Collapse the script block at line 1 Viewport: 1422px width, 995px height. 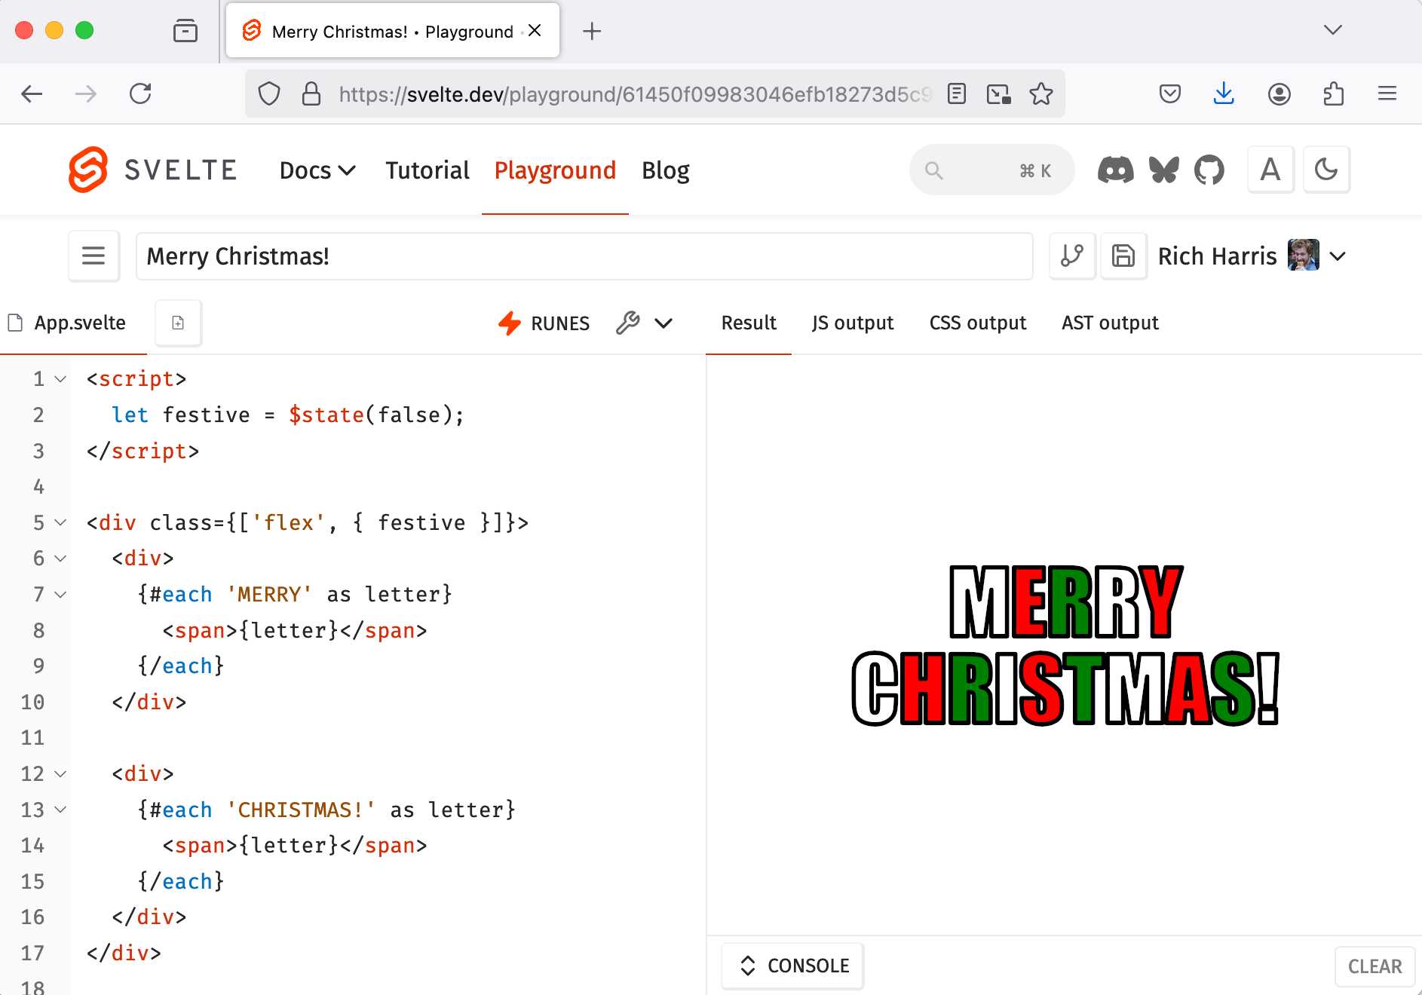(61, 379)
